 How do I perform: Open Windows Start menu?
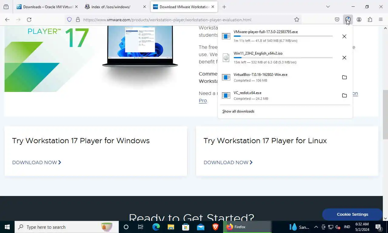tap(7, 227)
